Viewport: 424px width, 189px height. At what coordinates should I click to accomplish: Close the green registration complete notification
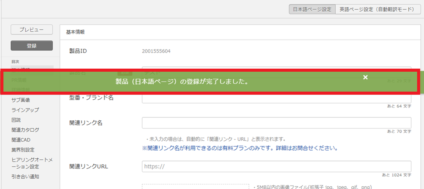click(365, 77)
